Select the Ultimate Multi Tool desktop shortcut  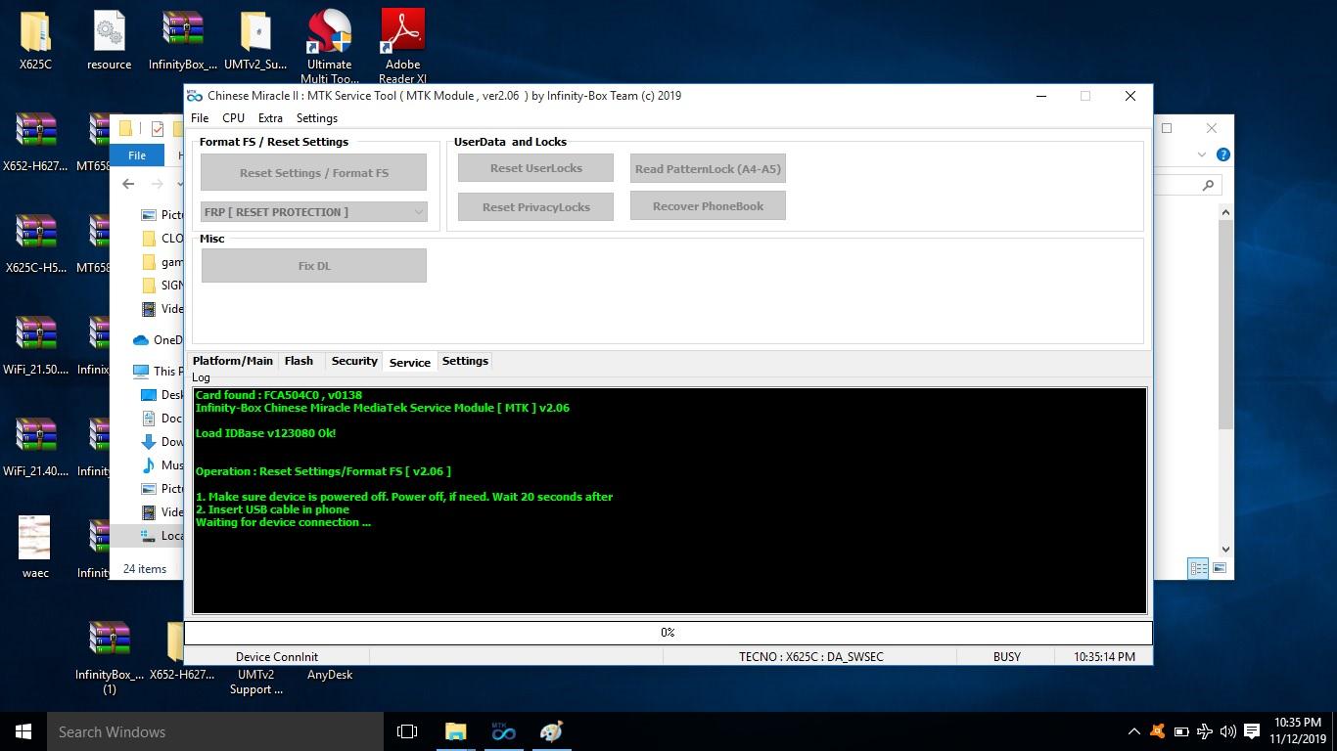tap(329, 46)
